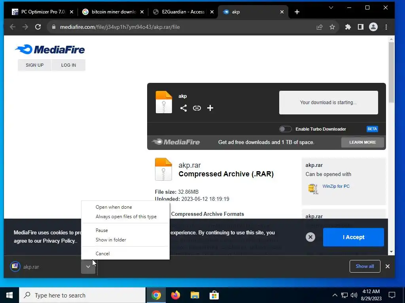The image size is (405, 303).
Task: Click scrollbar down arrow
Action: 391,252
